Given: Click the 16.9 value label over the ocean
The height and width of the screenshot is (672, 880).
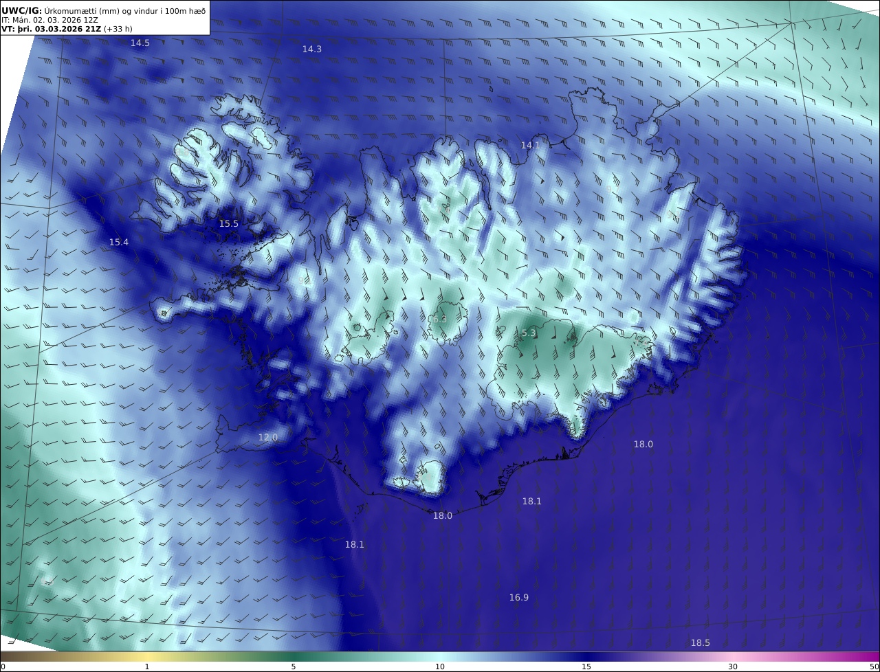Looking at the screenshot, I should click(519, 597).
